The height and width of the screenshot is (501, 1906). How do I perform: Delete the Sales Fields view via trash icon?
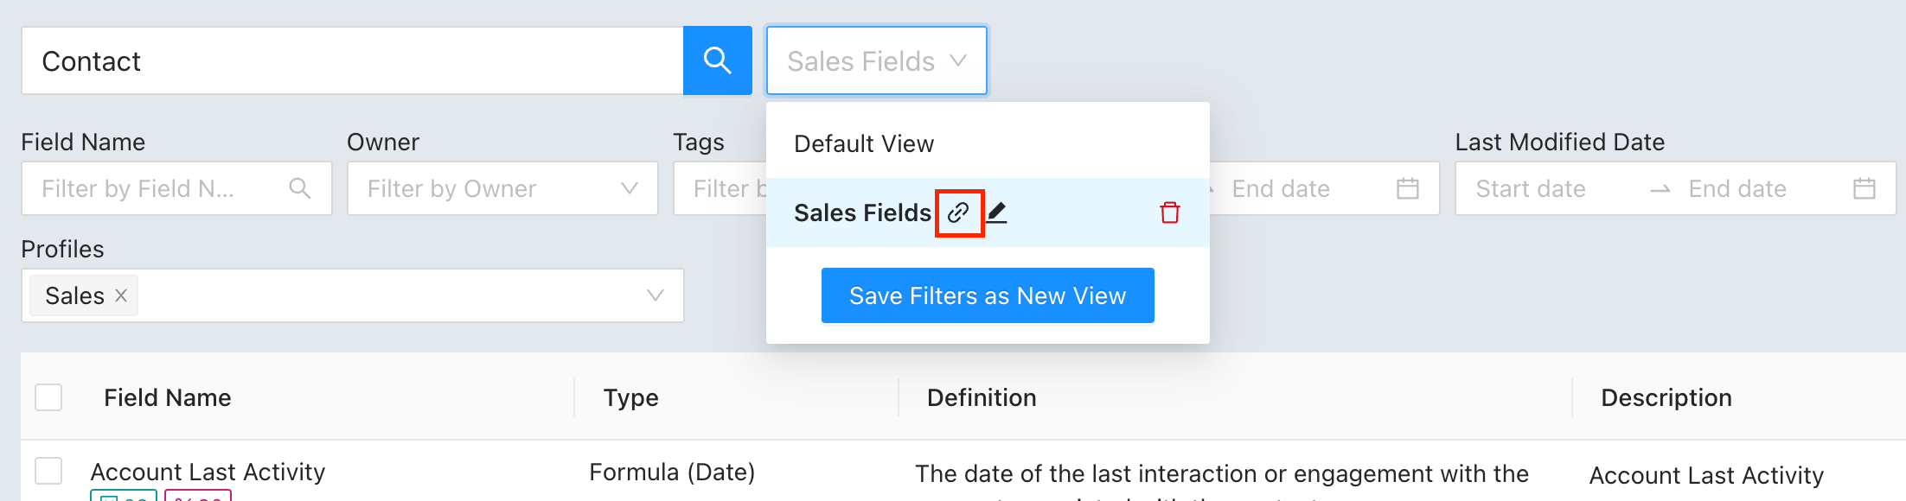coord(1170,212)
